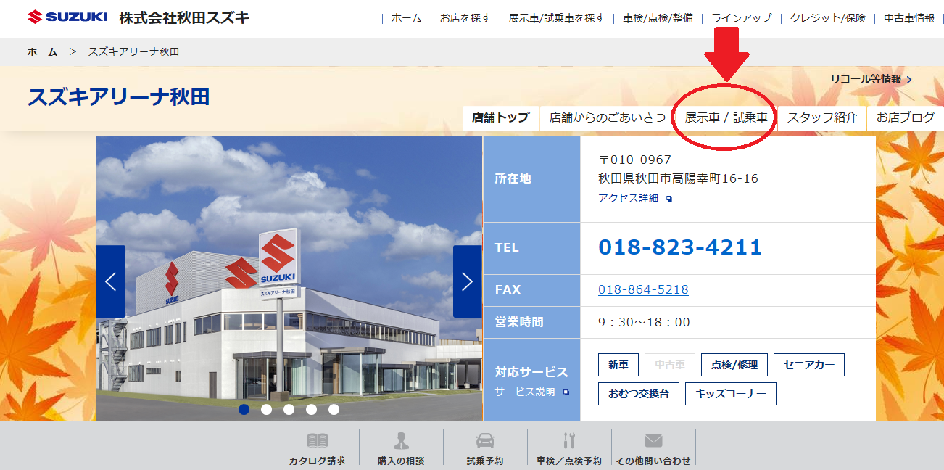944x470 pixels.
Task: Click external link icon beside サービス説明
Action: click(x=566, y=392)
